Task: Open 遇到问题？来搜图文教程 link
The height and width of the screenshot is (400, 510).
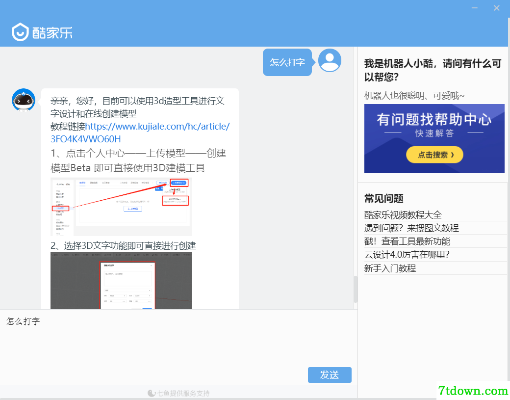Action: click(x=411, y=228)
